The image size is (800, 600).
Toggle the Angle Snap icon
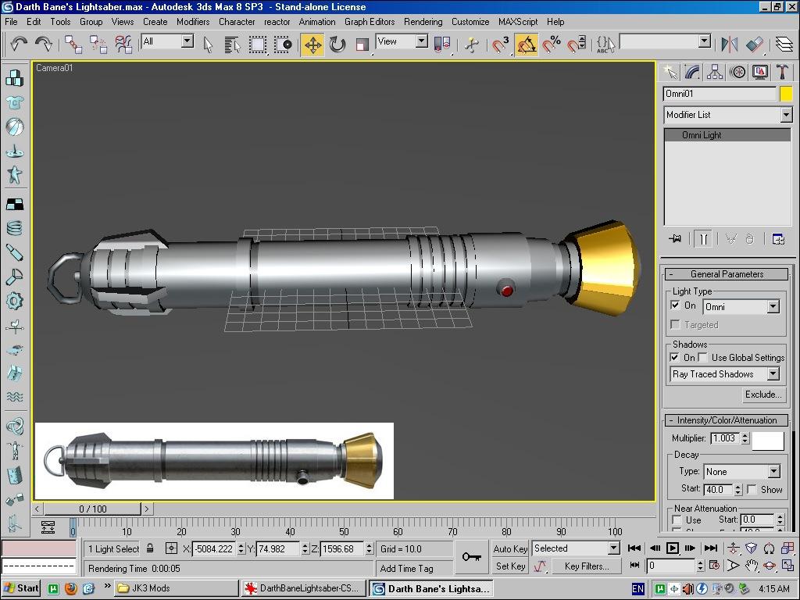click(527, 44)
